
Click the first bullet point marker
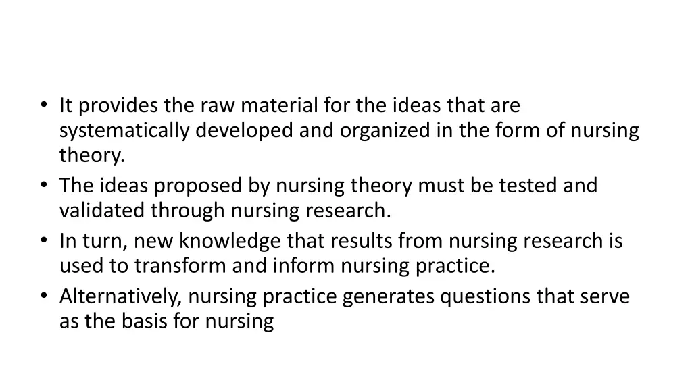(x=43, y=105)
